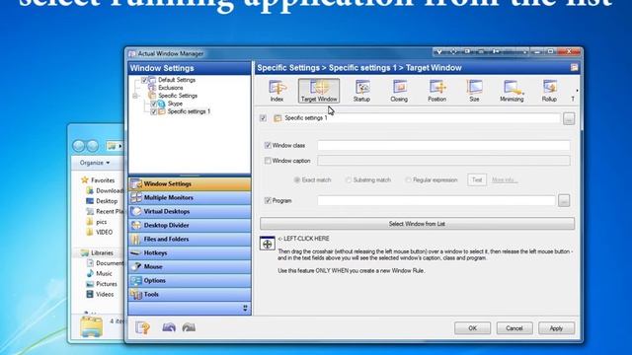This screenshot has height=355, width=632.
Task: Click the Cancel button
Action: point(514,328)
